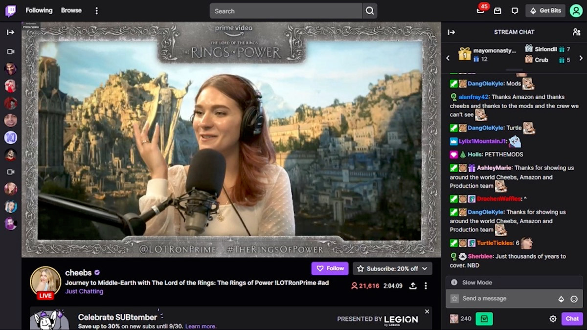Image resolution: width=587 pixels, height=330 pixels.
Task: Select Crub gifter entry
Action: pyautogui.click(x=547, y=60)
